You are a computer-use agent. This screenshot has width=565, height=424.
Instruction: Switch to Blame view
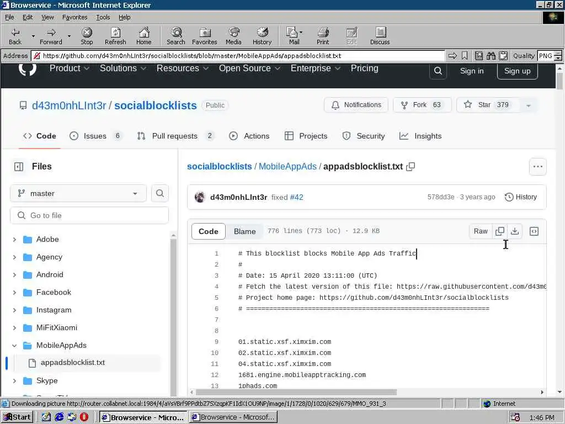[x=244, y=231]
